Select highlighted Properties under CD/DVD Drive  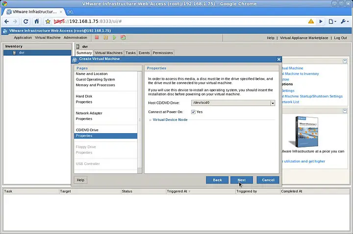tap(105, 136)
